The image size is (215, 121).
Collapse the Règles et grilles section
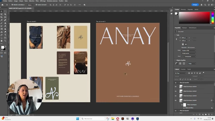[175, 60]
